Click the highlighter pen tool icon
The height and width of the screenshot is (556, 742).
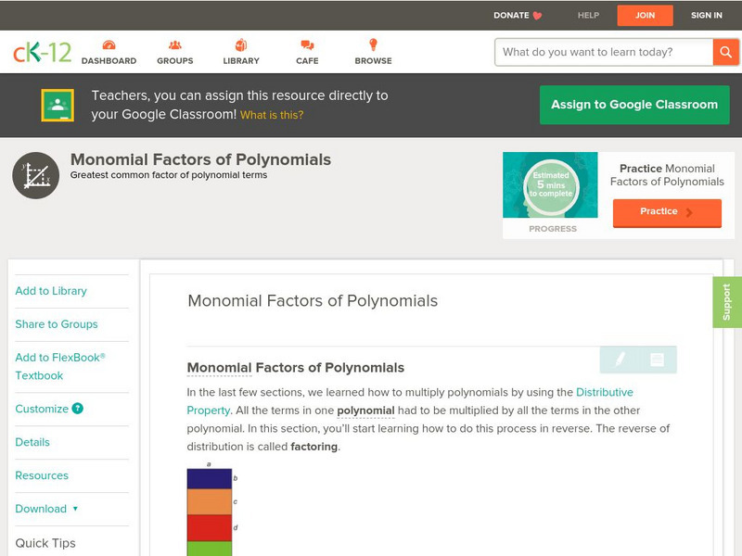click(x=620, y=360)
